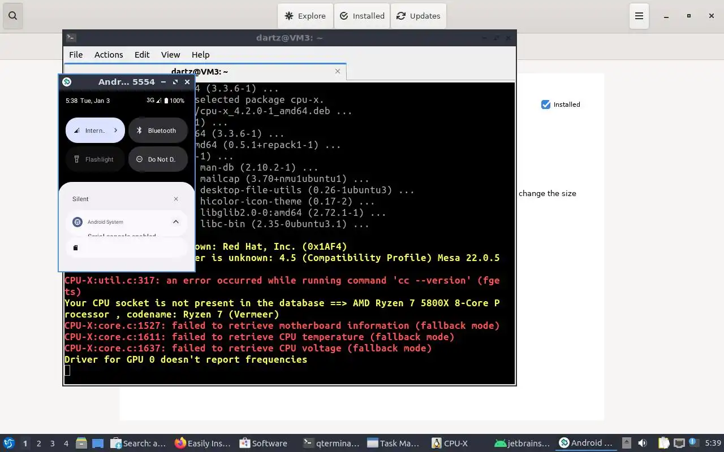The height and width of the screenshot is (452, 724).
Task: Toggle the Installed checkbox in Software
Action: coord(546,105)
